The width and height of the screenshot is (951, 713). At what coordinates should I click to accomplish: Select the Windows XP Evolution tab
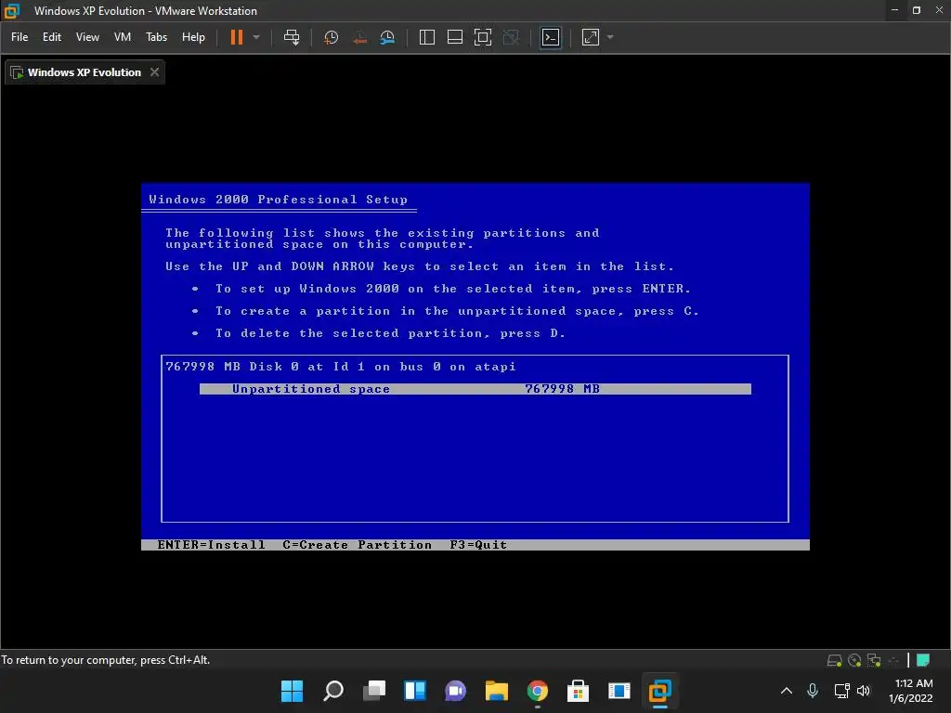85,72
